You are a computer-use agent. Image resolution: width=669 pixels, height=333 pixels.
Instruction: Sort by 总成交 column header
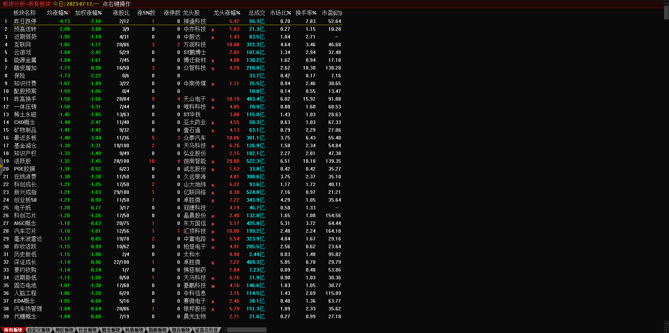(257, 13)
